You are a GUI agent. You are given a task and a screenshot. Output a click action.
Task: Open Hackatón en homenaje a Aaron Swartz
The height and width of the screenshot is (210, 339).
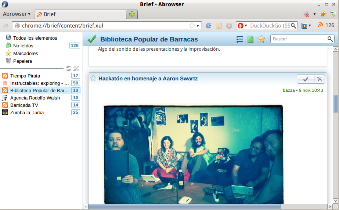tap(148, 79)
